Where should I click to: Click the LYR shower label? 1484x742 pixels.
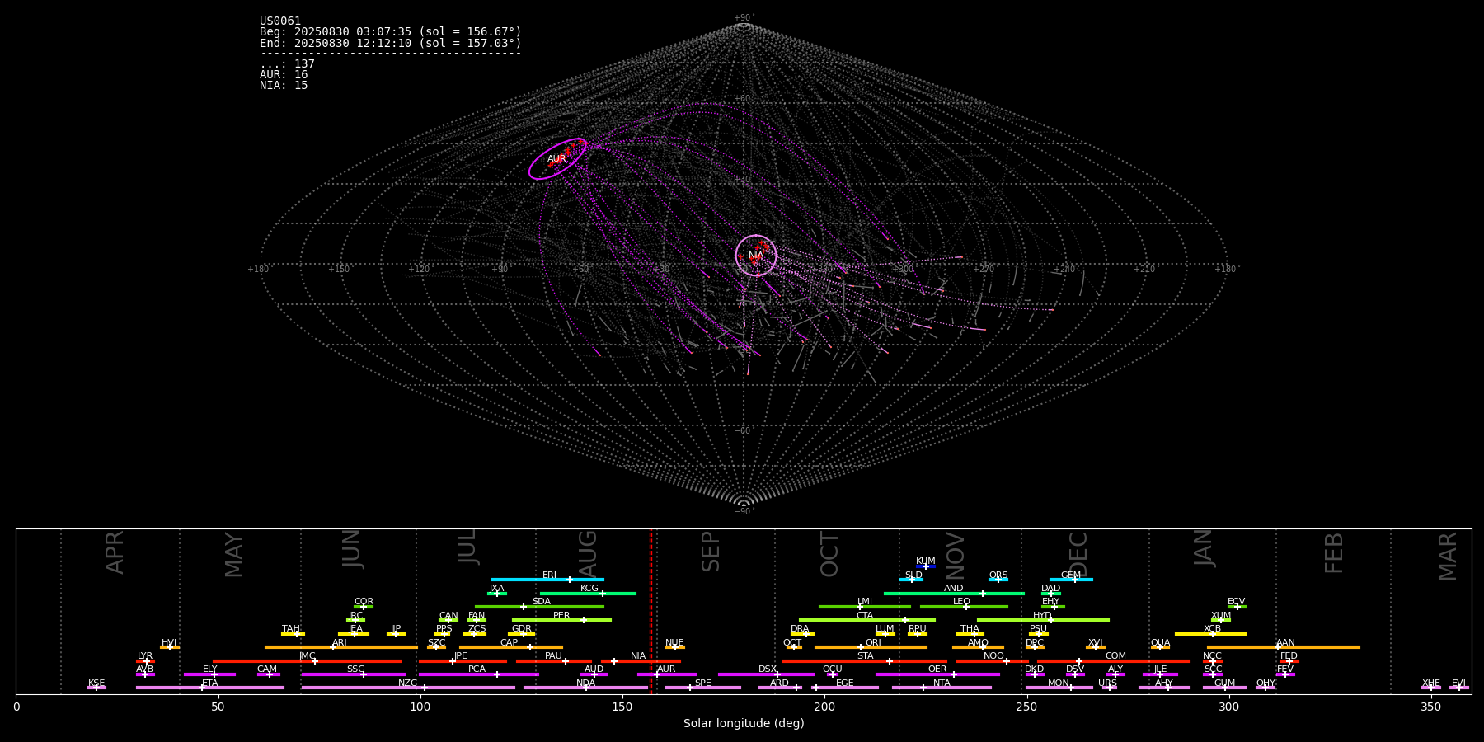click(x=145, y=656)
